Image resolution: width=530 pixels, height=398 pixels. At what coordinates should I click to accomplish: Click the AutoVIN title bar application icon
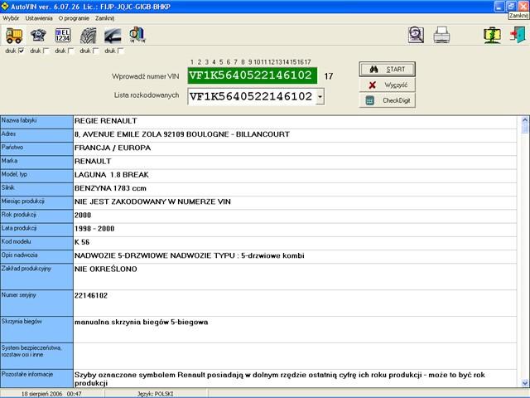(x=5, y=6)
